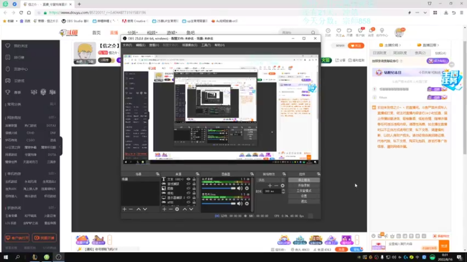Open source properties gear in Sources panel
Screen dimensions: 467x262
pos(177,209)
